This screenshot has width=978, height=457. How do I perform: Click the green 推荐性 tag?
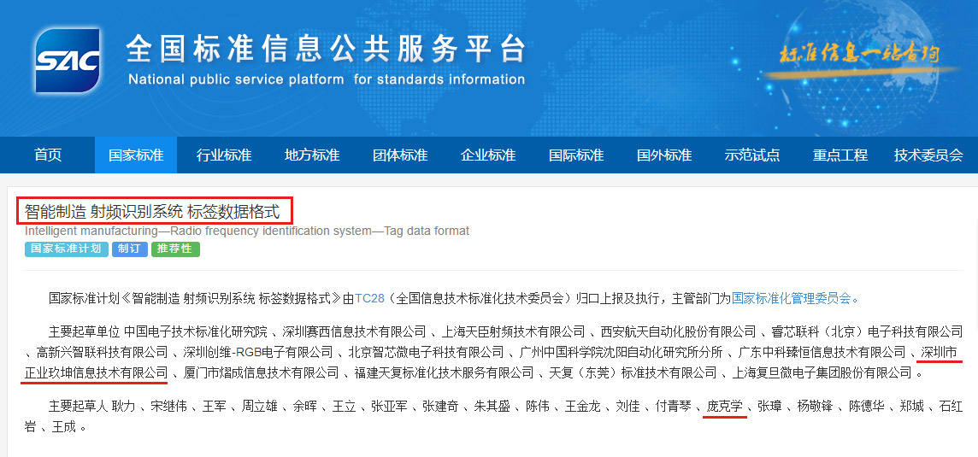[176, 249]
